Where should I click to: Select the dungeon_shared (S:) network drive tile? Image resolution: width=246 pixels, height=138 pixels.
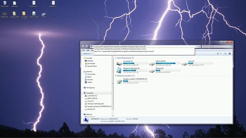tap(132, 81)
